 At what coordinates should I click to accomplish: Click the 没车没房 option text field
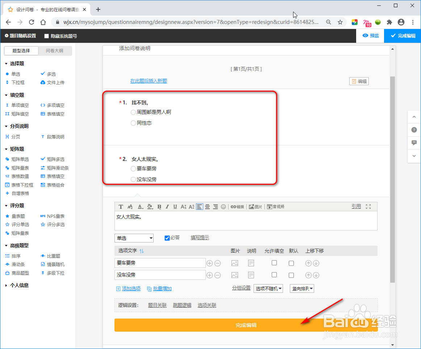tap(160, 275)
